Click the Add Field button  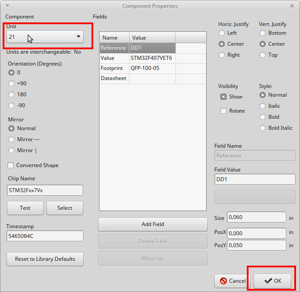(x=153, y=224)
